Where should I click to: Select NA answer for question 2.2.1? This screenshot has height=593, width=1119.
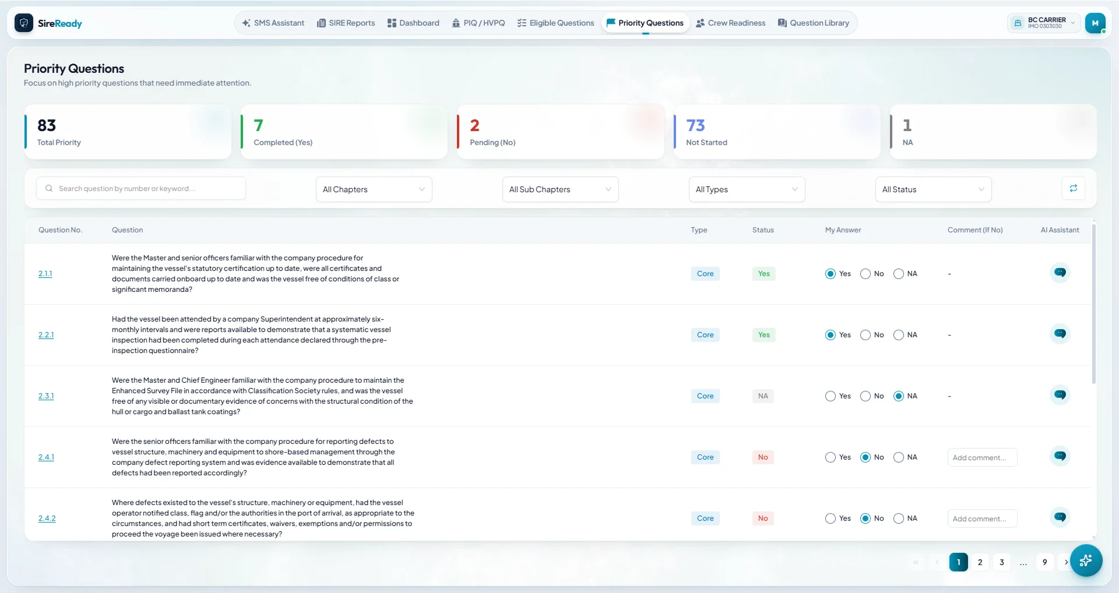[899, 335]
